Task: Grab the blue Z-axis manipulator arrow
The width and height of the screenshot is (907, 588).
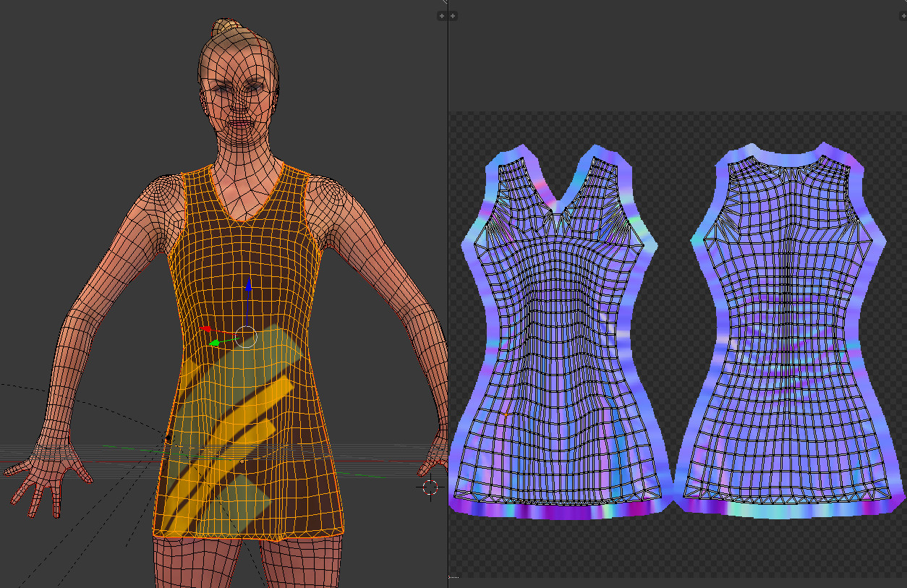Action: [248, 285]
